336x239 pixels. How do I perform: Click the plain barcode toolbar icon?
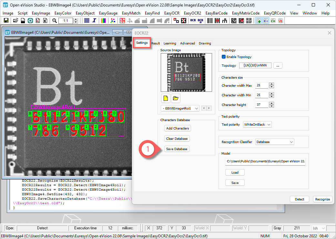coord(210,21)
